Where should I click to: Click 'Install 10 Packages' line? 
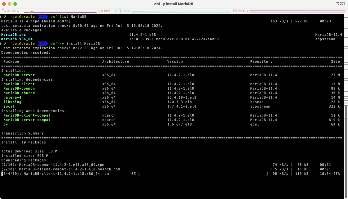24,142
